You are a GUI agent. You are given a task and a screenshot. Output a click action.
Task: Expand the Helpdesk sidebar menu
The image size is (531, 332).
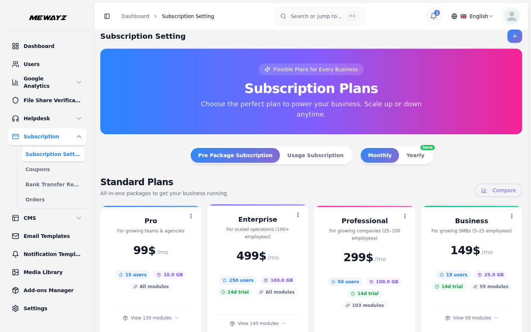point(79,118)
